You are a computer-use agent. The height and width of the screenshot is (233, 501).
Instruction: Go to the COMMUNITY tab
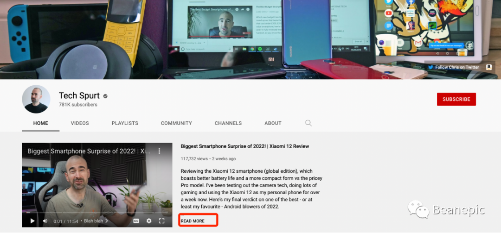point(176,123)
